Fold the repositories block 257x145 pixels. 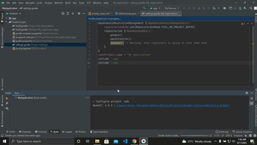97,31
